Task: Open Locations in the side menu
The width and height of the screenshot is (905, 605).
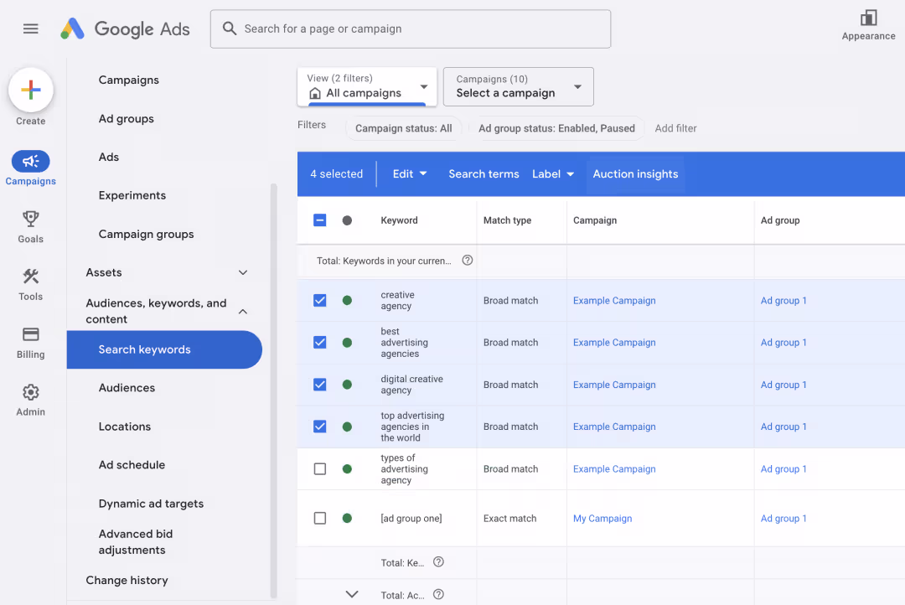Action: point(125,427)
